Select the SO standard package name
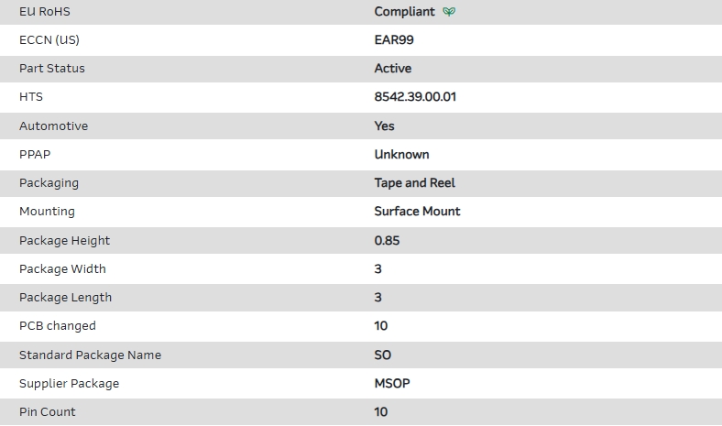Screen dimensions: 722x426 coord(383,355)
